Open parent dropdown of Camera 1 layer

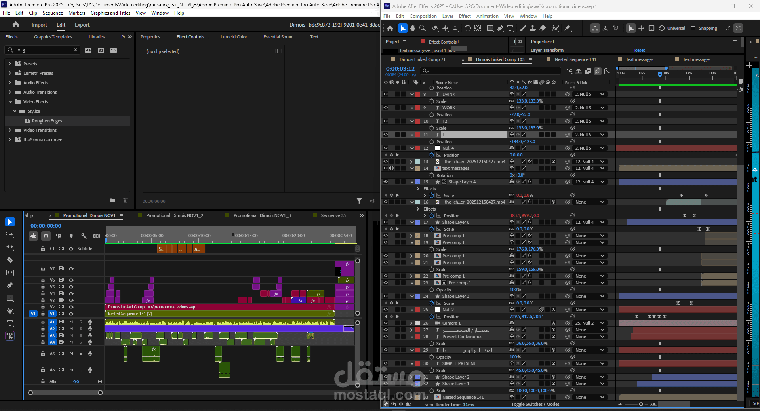tap(590, 323)
